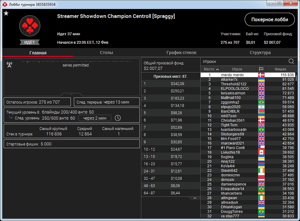
Task: Click first place prize $342,09
Action: pos(178,84)
